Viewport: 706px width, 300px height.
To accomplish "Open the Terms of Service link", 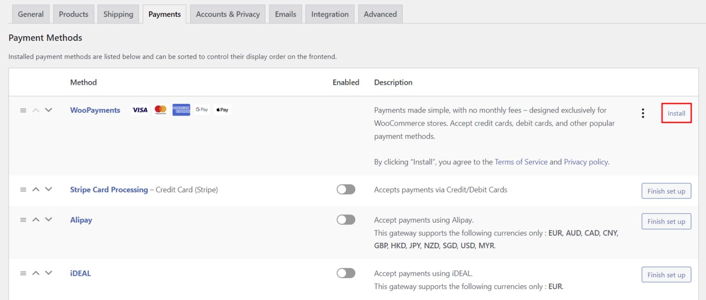I will click(x=521, y=161).
